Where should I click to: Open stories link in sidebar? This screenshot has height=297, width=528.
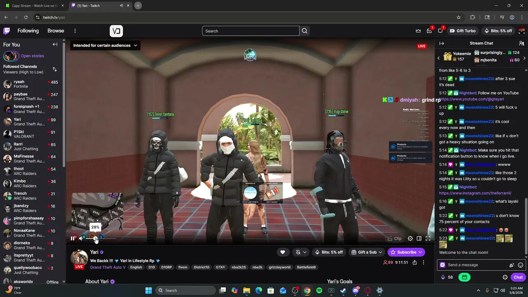(x=32, y=56)
